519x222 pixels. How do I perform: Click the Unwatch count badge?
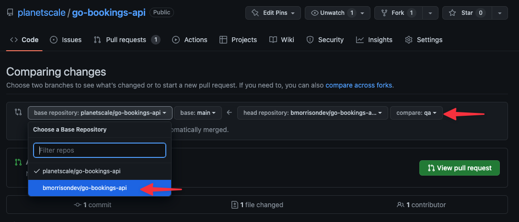click(x=352, y=13)
